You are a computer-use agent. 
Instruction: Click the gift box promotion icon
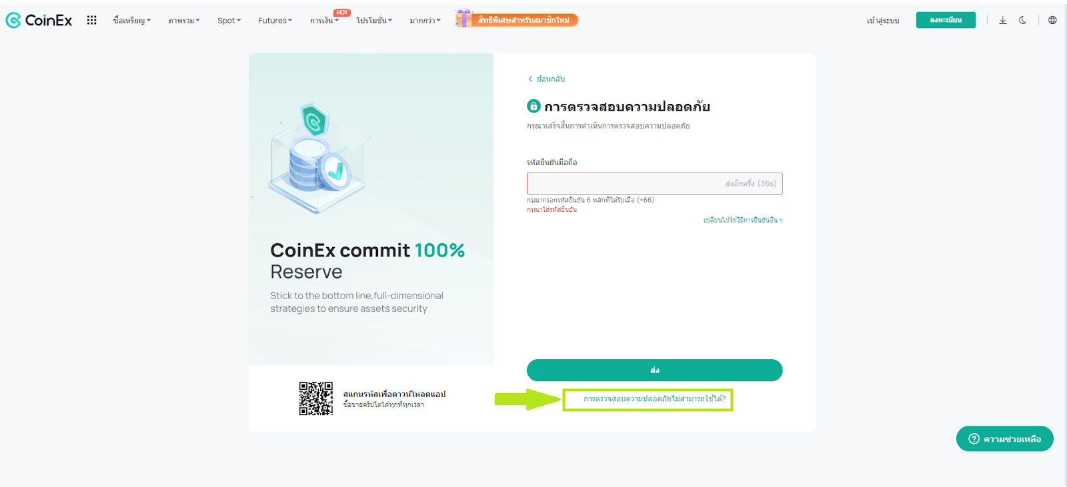coord(463,19)
